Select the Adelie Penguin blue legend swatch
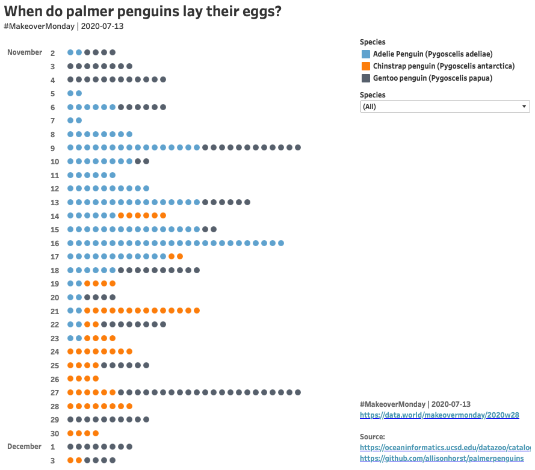The height and width of the screenshot is (470, 535). (366, 54)
